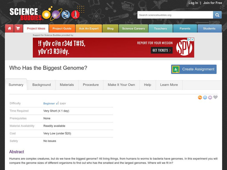The height and width of the screenshot is (170, 227).
Task: Open the Project Ideas tab
Action: point(36,29)
